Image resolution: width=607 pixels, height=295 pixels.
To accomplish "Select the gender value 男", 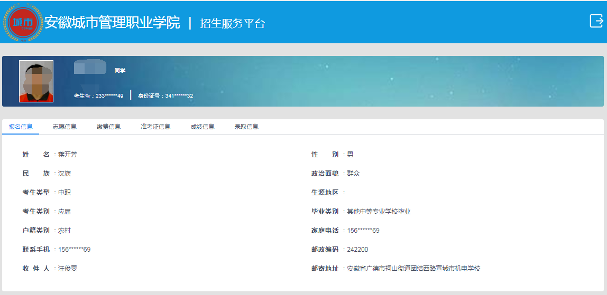I will (x=350, y=155).
